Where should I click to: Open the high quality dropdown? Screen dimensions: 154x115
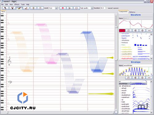point(92,8)
